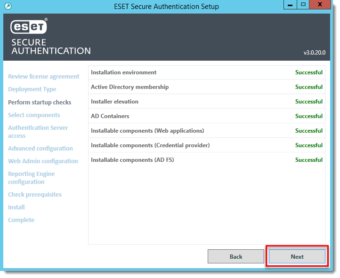Click Successful status for AD FS

[309, 160]
